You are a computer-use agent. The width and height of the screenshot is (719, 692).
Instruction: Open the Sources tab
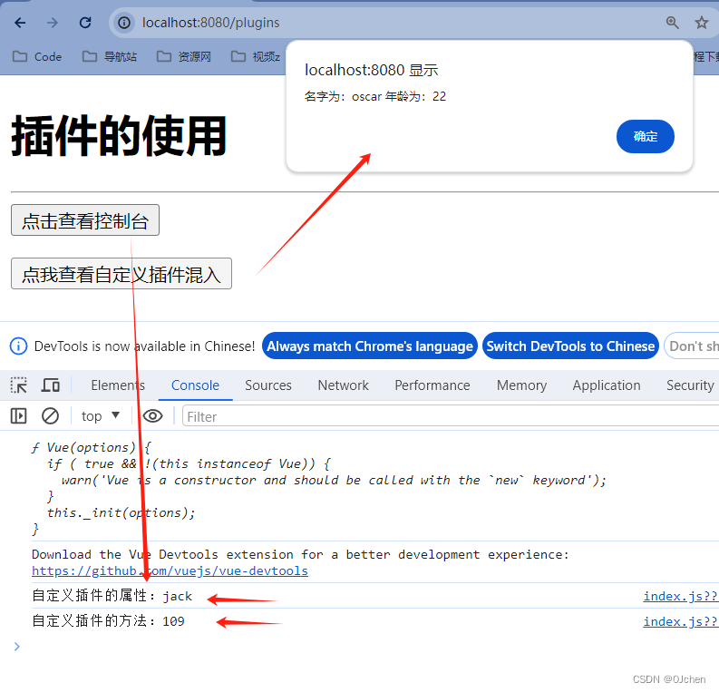tap(268, 385)
